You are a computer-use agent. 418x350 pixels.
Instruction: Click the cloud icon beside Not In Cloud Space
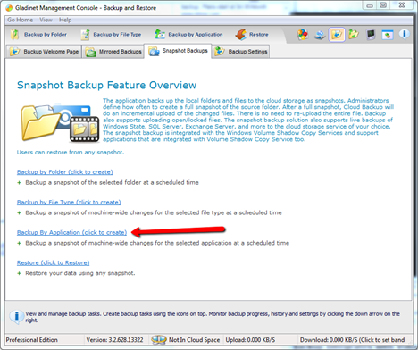pos(159,339)
